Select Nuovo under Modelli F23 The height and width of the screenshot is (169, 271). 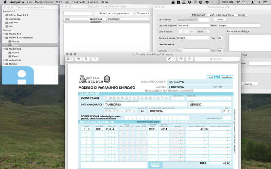[15, 53]
